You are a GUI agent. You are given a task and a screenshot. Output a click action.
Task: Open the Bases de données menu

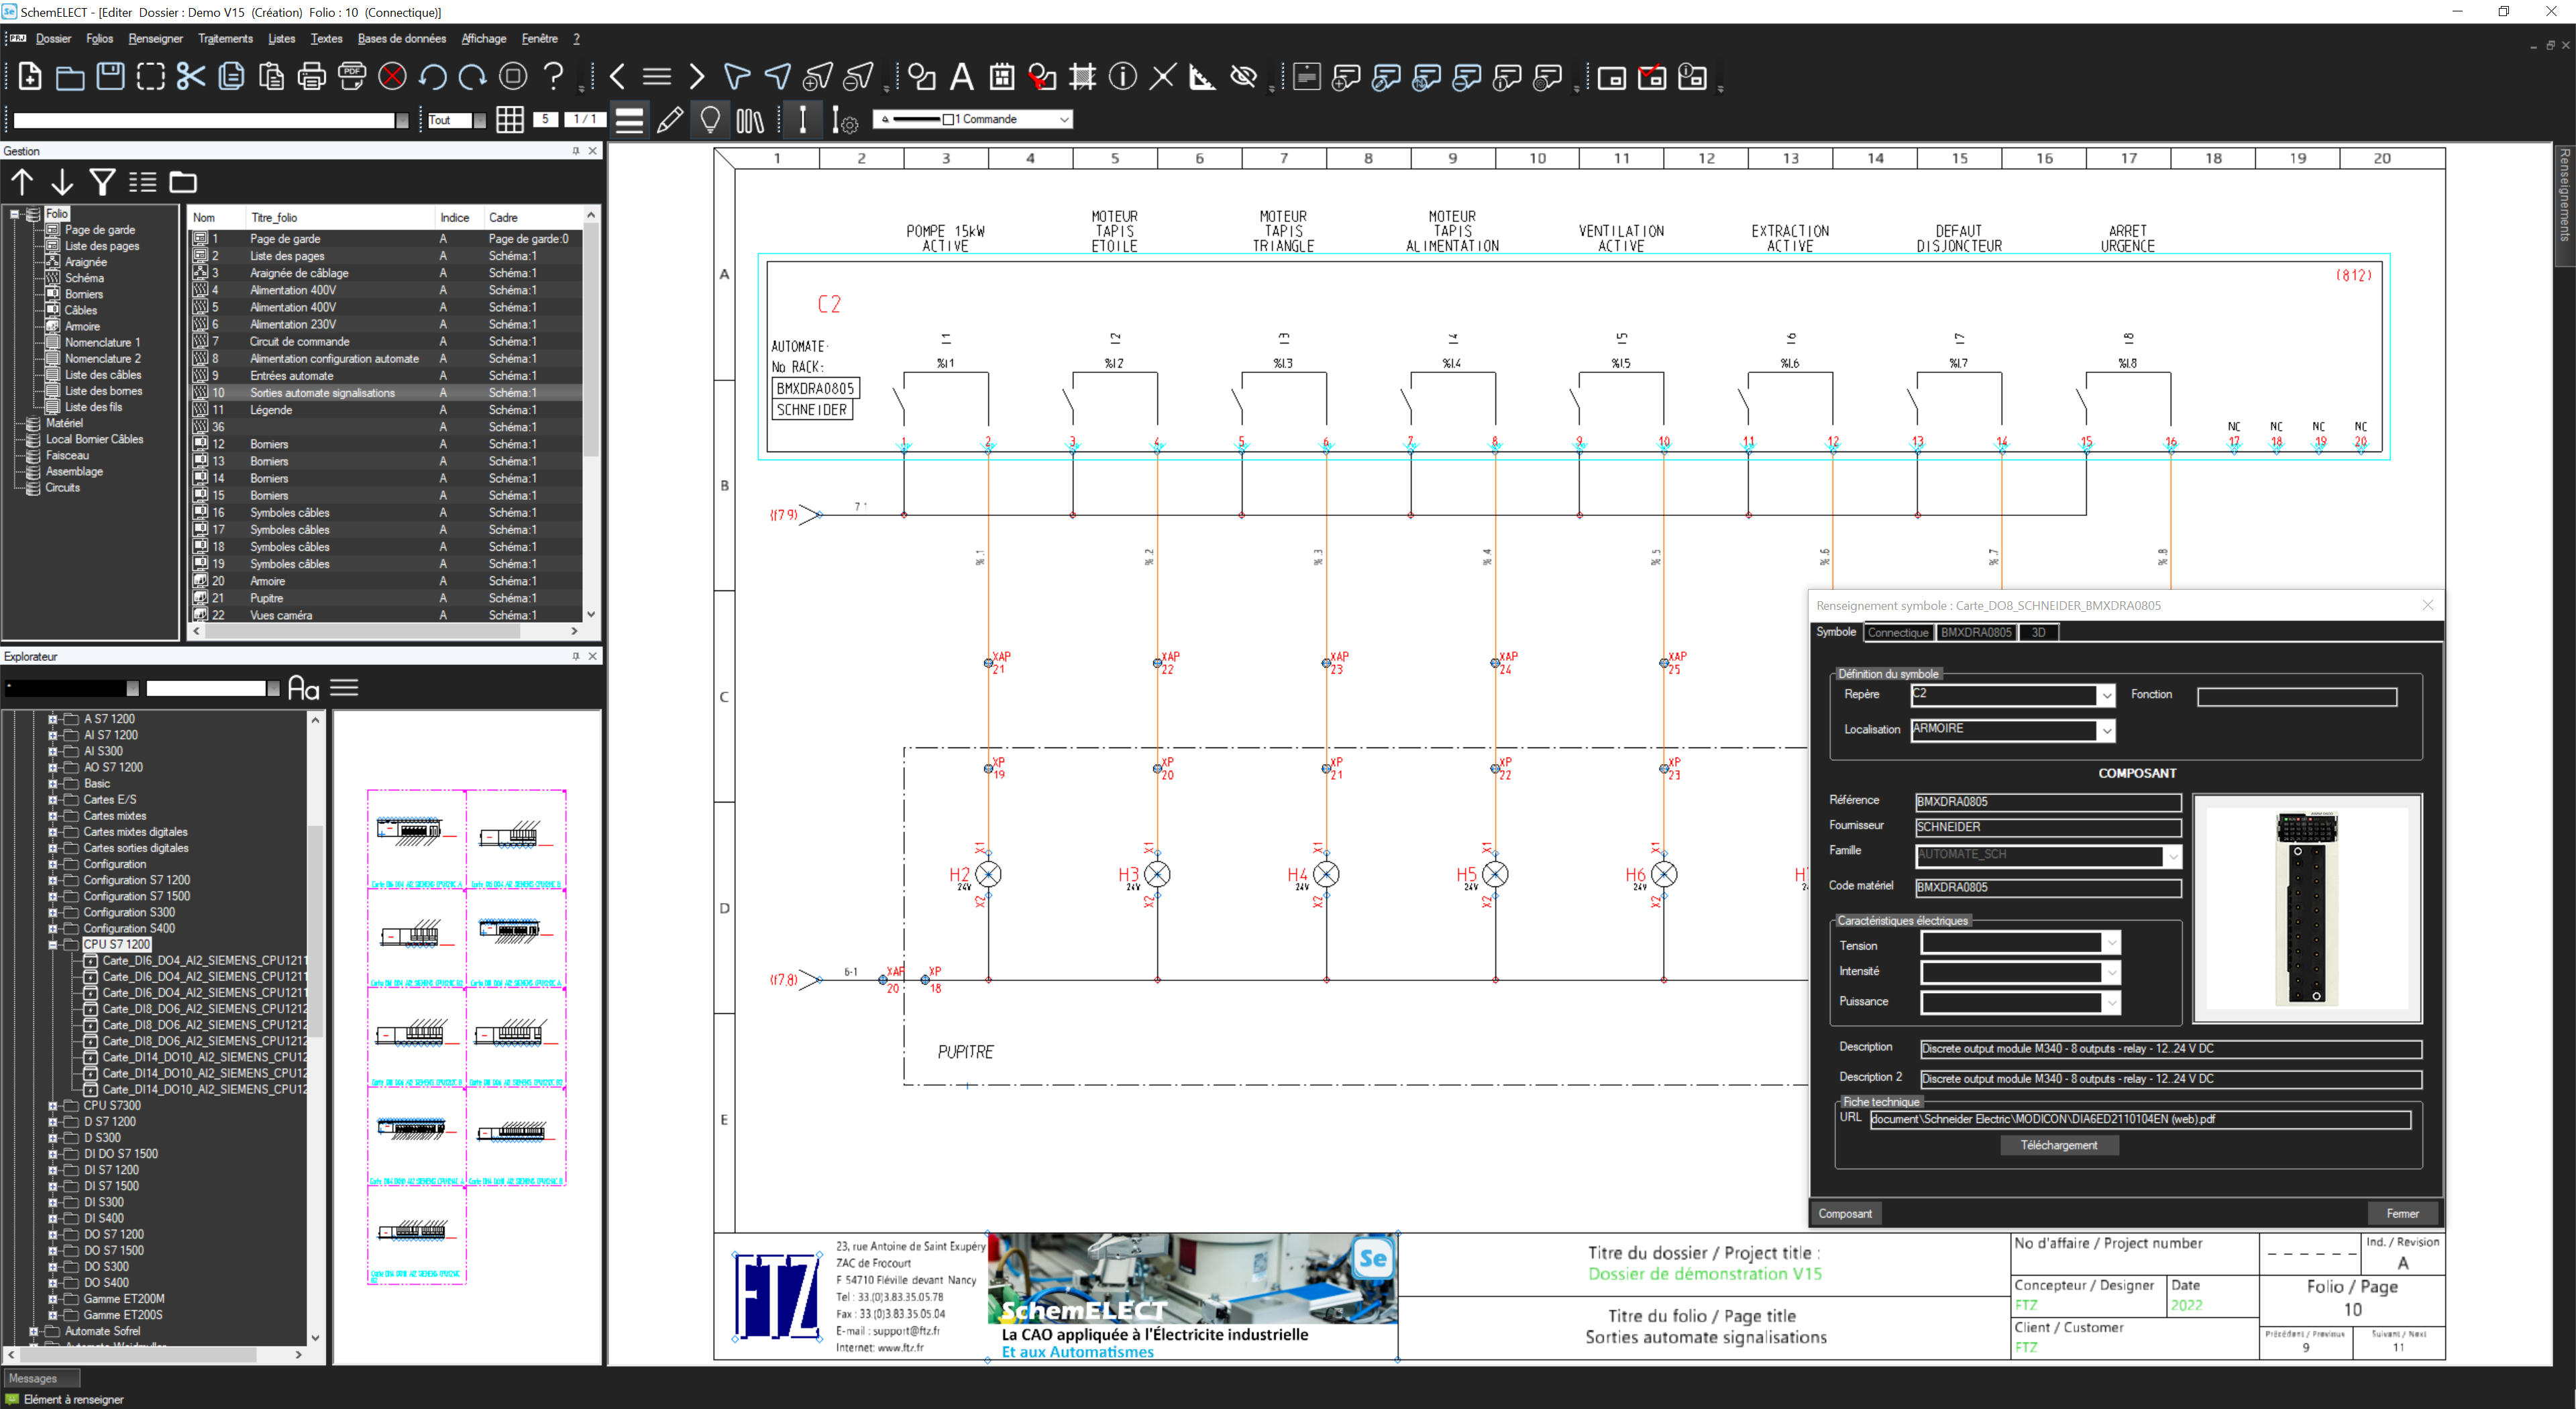click(x=401, y=39)
